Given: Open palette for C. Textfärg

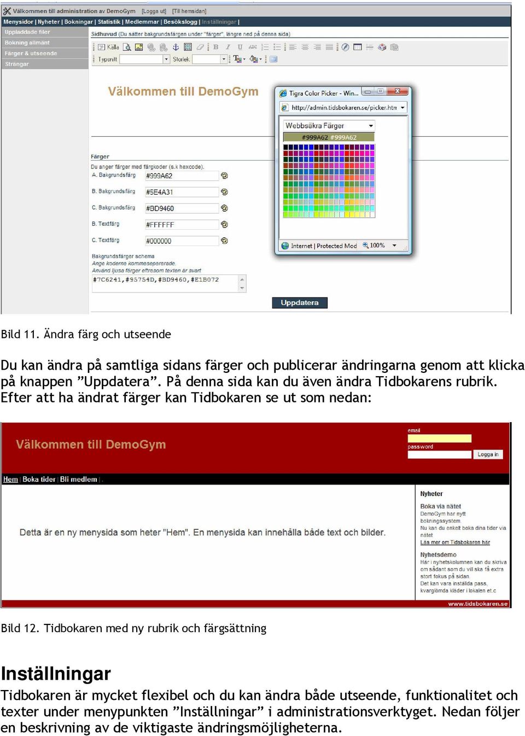Looking at the screenshot, I should 224,241.
